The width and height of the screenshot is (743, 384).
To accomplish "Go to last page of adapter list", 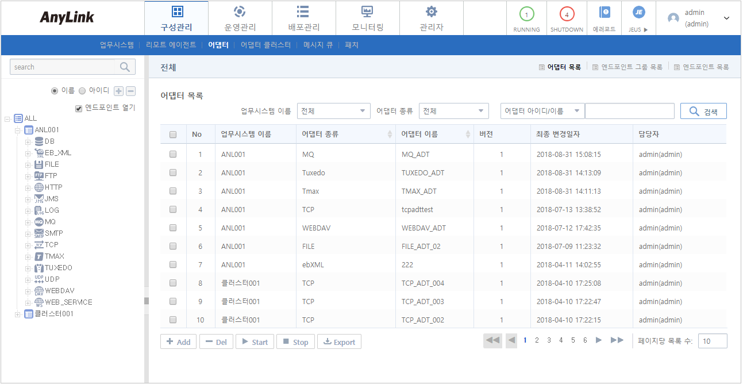I will (617, 340).
